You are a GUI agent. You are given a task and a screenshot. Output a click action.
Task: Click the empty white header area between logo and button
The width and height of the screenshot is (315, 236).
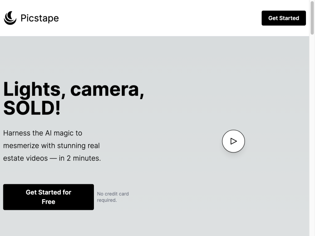pos(160,18)
